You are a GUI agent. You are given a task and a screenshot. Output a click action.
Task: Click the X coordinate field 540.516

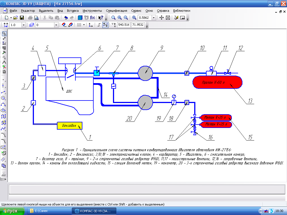(124, 25)
